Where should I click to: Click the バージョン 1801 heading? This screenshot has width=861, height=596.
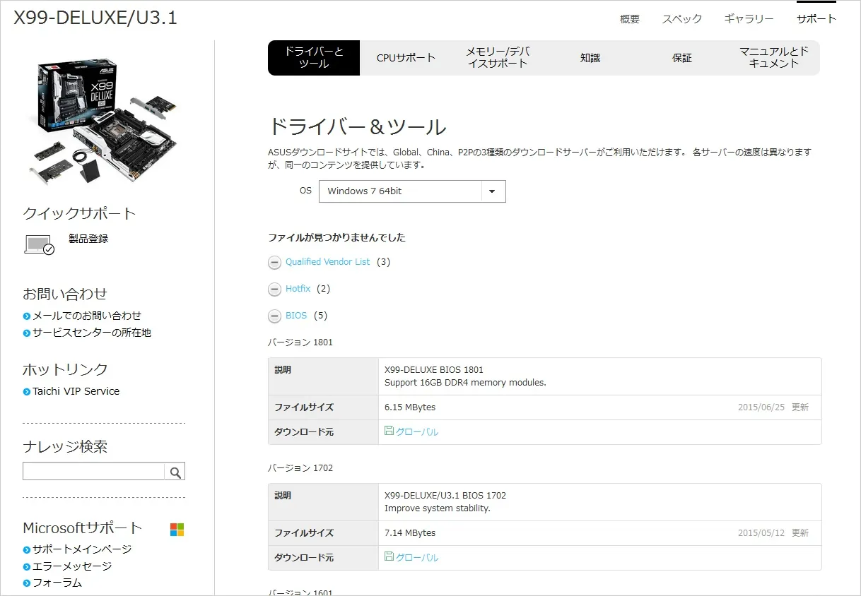click(x=300, y=342)
